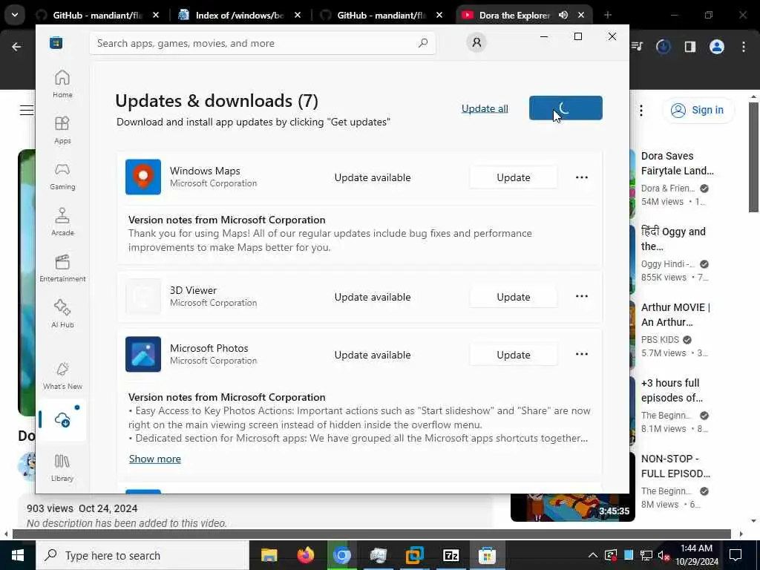
Task: Open a new Chrome tab
Action: coord(607,15)
